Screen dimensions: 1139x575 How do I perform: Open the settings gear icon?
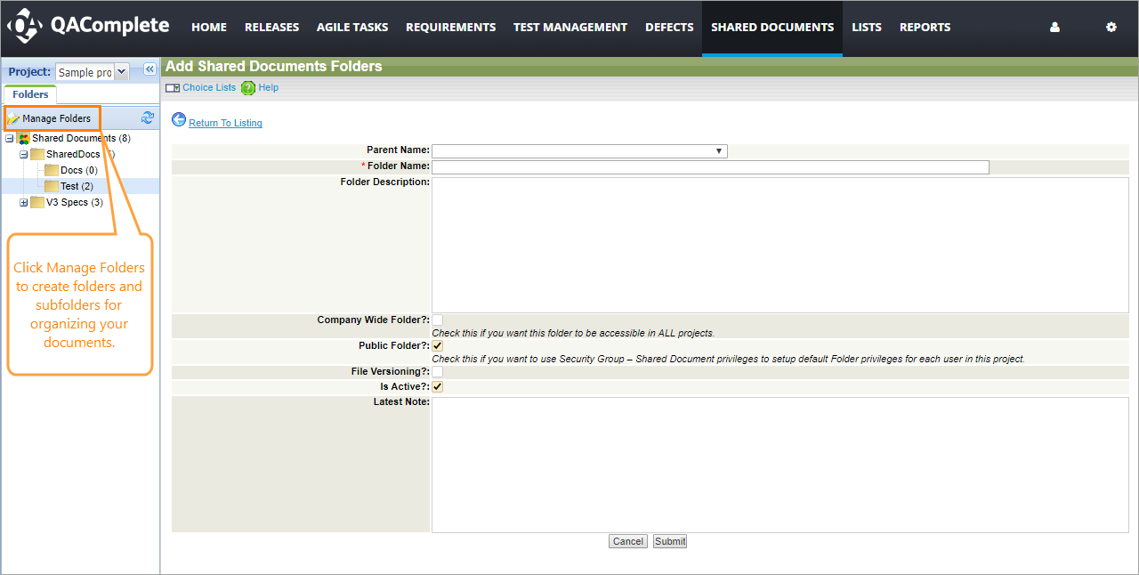click(1111, 28)
